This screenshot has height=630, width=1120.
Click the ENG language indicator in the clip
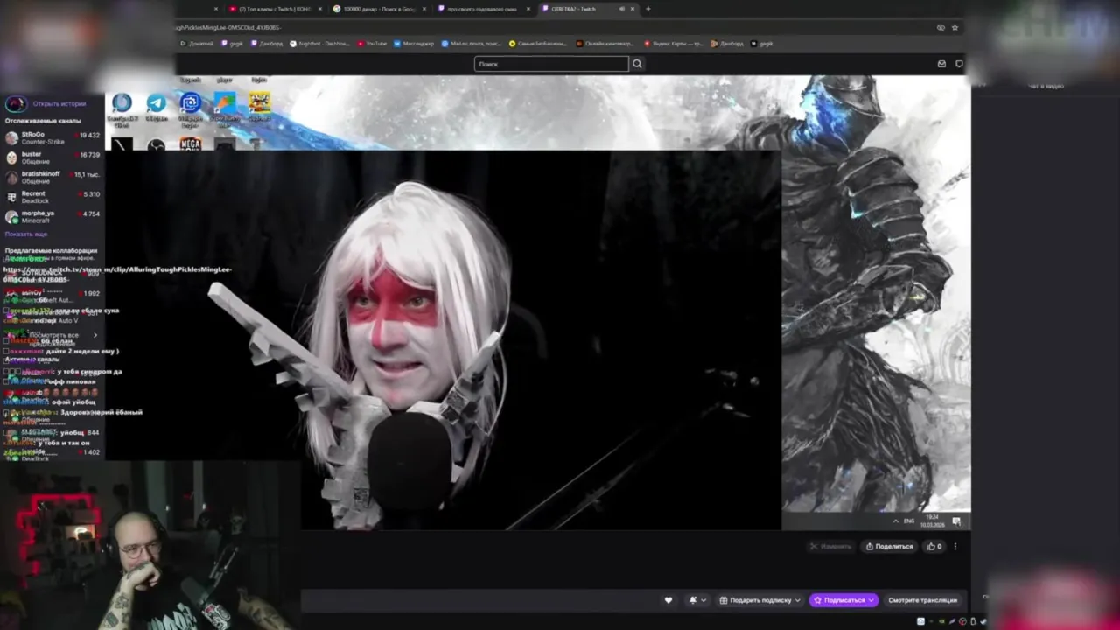[909, 521]
